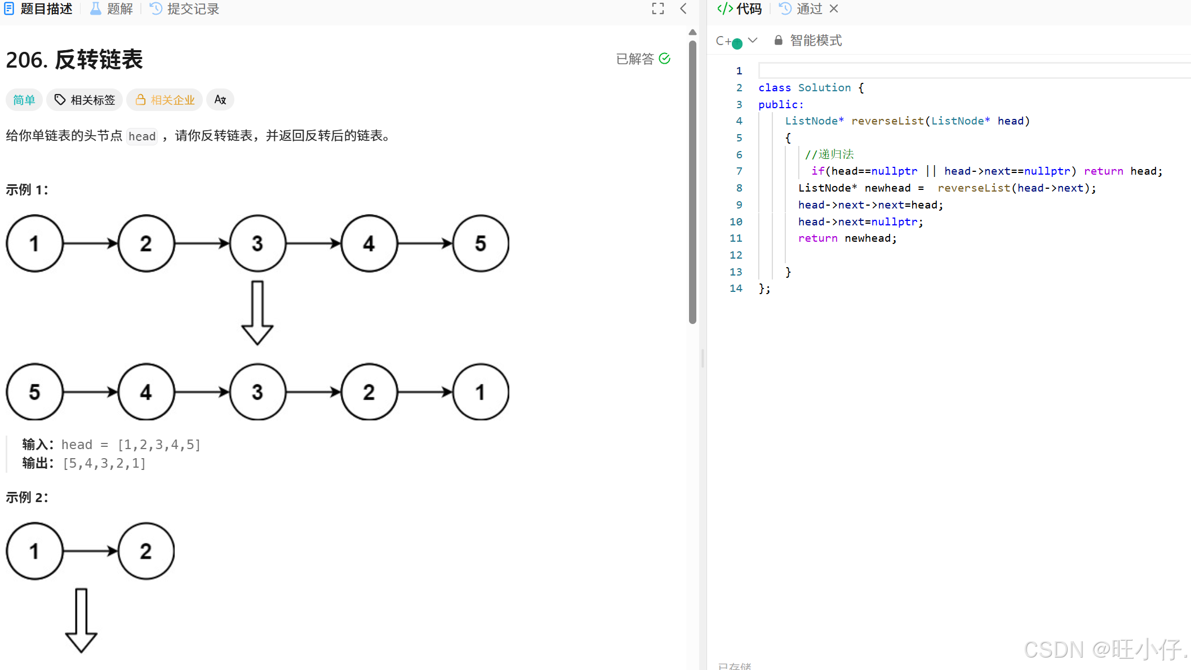Open the 提交记录 tab

tap(184, 8)
